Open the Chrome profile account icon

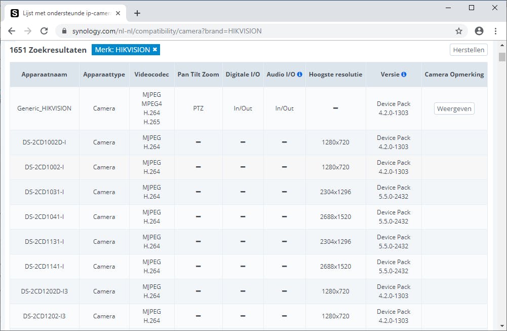pos(479,31)
